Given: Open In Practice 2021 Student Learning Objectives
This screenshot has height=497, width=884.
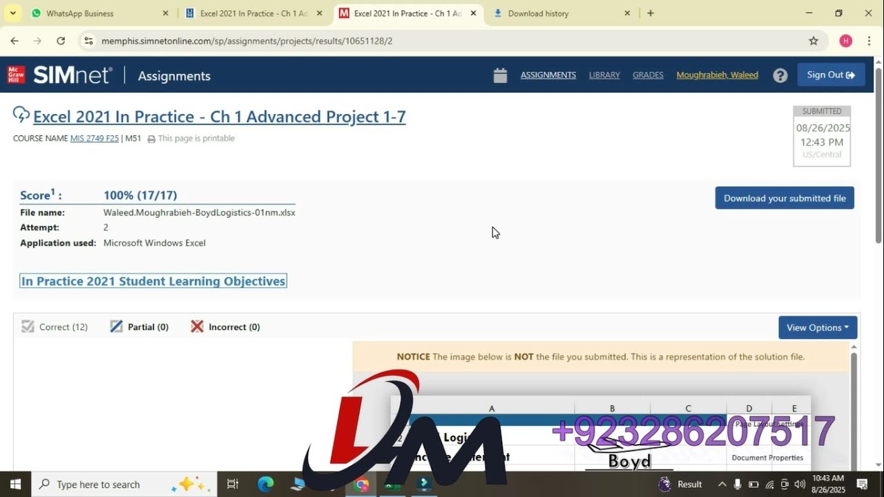Looking at the screenshot, I should [x=153, y=281].
